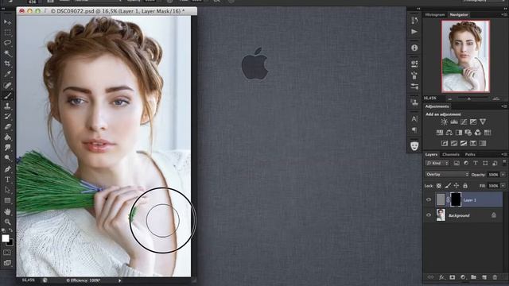The width and height of the screenshot is (509, 286).
Task: Open the mask face panel icon
Action: click(x=414, y=145)
